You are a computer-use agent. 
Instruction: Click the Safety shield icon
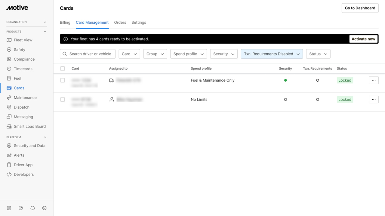coord(9,49)
